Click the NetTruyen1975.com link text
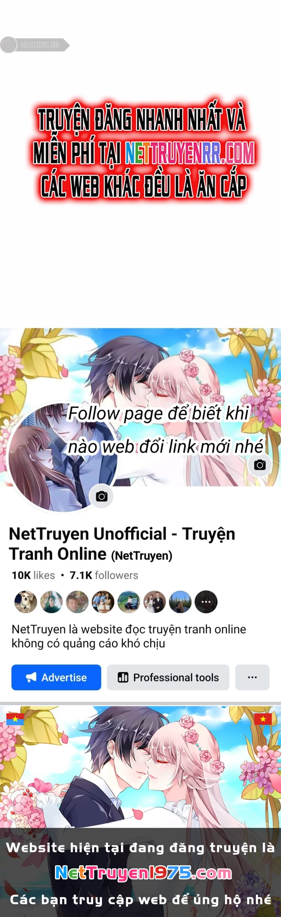The width and height of the screenshot is (281, 917). pos(143,873)
